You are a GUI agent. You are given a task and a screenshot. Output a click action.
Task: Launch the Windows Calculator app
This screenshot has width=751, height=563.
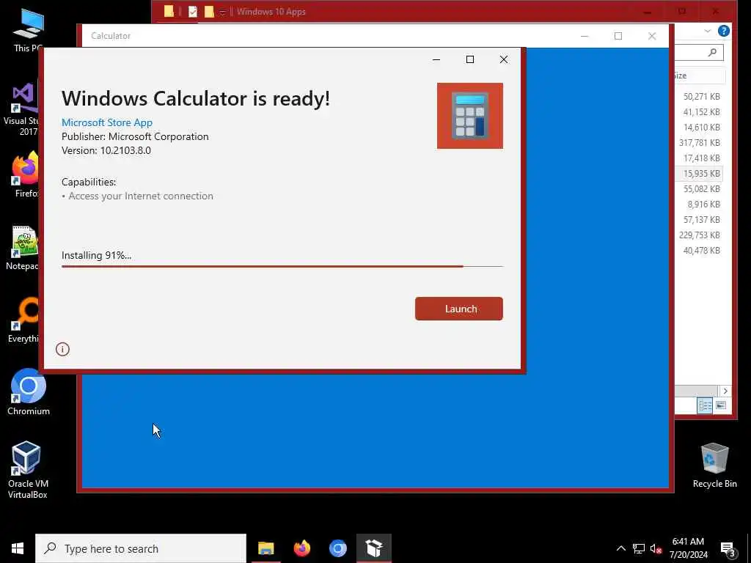tap(458, 309)
